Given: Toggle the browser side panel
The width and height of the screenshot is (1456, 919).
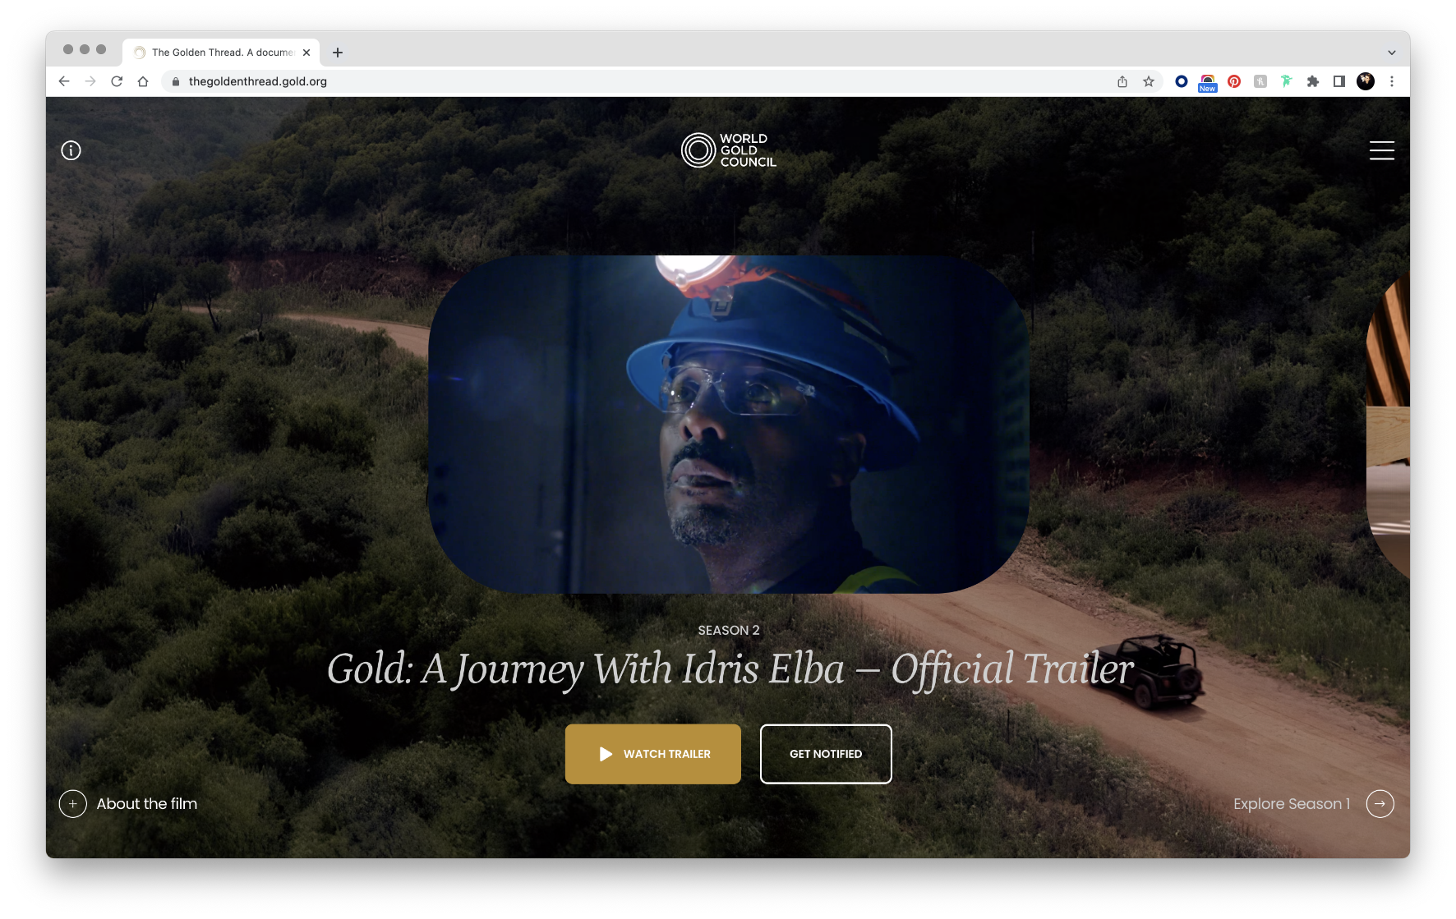Looking at the screenshot, I should (1339, 81).
